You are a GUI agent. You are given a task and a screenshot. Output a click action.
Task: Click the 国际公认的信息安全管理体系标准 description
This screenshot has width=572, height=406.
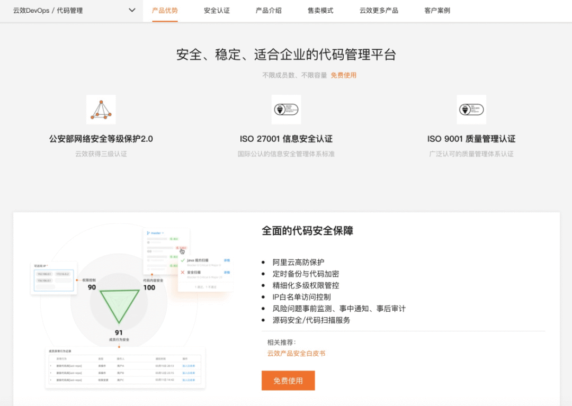coord(286,154)
